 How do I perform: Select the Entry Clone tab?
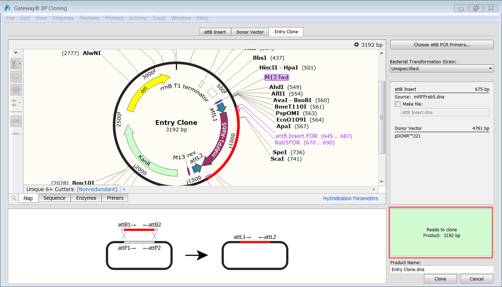tap(286, 32)
